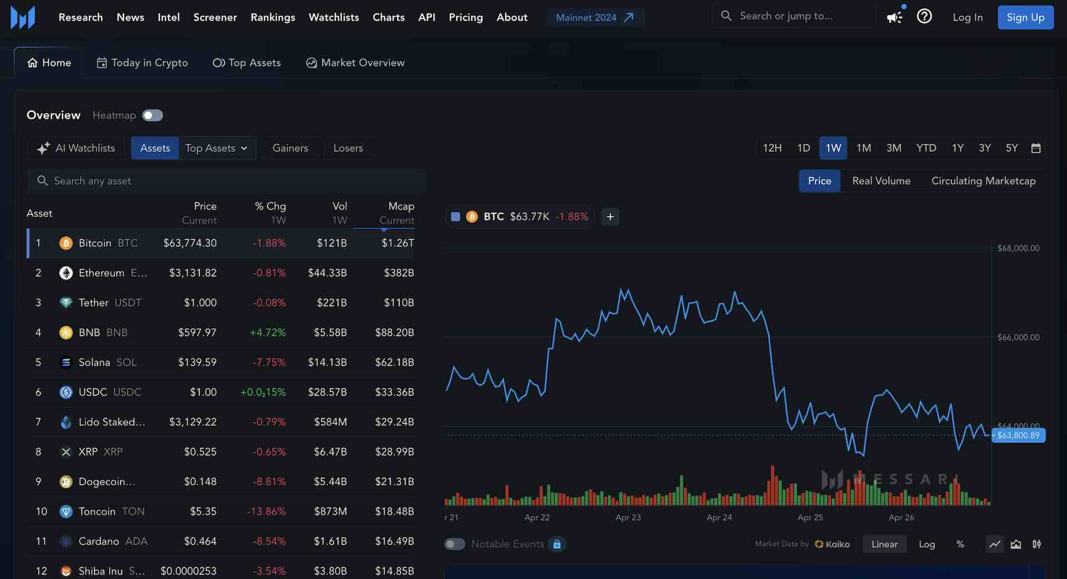Click the AI Watchlists sparkle icon
1067x579 pixels.
point(43,148)
